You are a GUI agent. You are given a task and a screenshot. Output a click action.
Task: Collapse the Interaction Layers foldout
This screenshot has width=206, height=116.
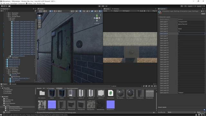click(159, 17)
